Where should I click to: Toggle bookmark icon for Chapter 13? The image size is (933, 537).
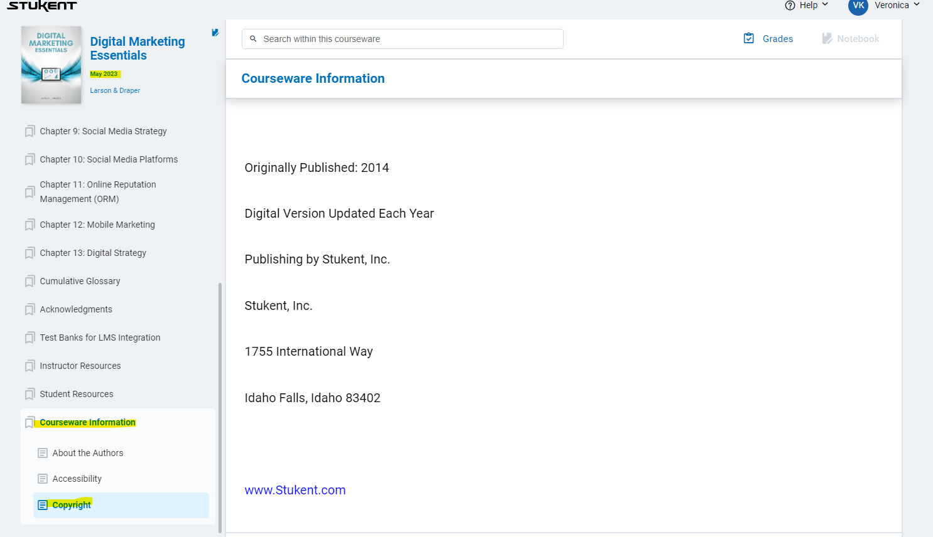[30, 253]
